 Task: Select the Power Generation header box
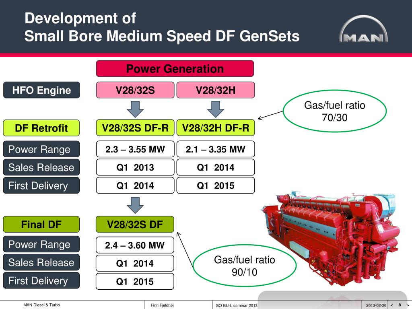coord(175,68)
